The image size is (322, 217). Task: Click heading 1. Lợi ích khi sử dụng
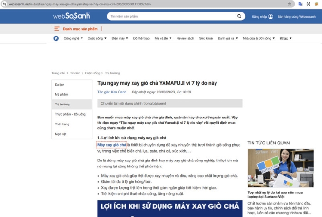[x=132, y=138]
